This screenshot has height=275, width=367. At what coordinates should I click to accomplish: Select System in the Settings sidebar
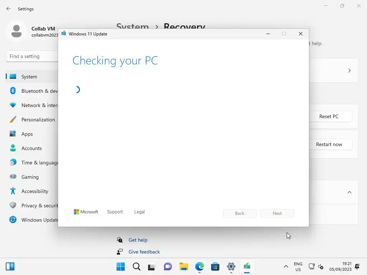32,77
